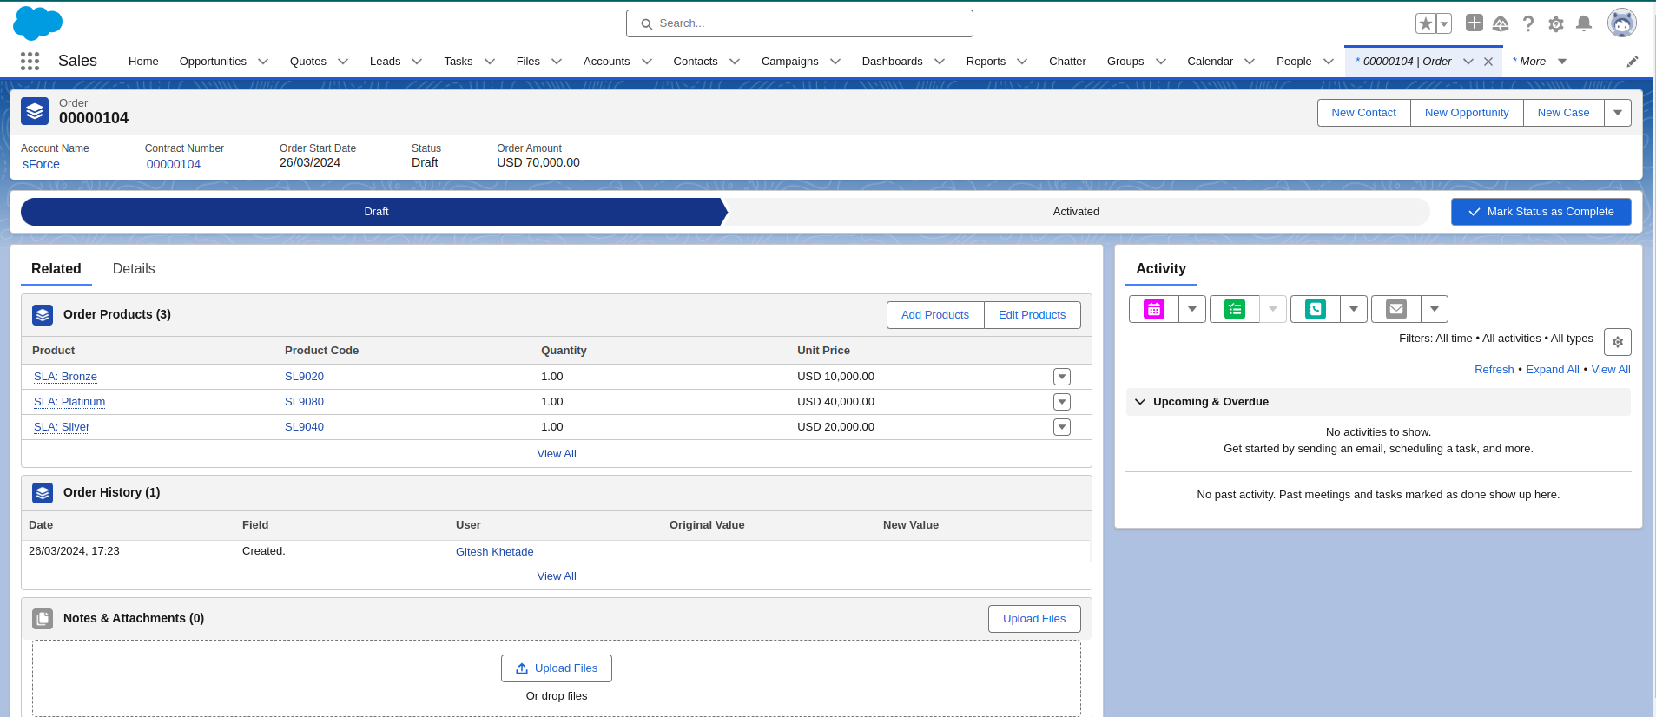Click the New Case button
Viewport: 1656px width, 717px height.
click(x=1563, y=113)
